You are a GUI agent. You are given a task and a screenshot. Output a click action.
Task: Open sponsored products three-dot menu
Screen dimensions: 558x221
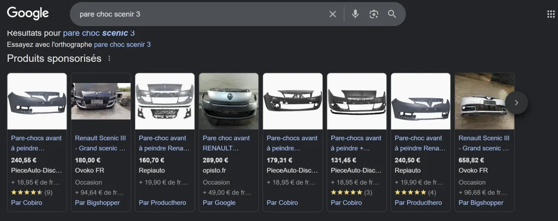coord(109,58)
